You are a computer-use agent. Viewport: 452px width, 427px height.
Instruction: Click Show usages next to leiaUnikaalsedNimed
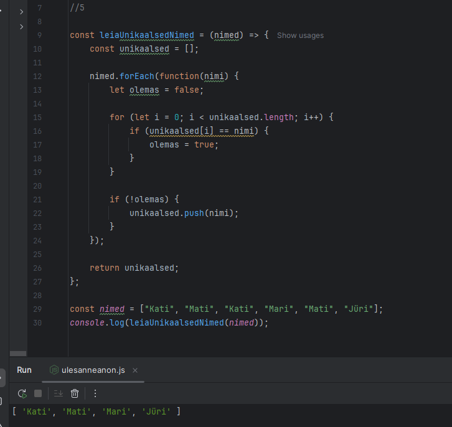click(300, 35)
